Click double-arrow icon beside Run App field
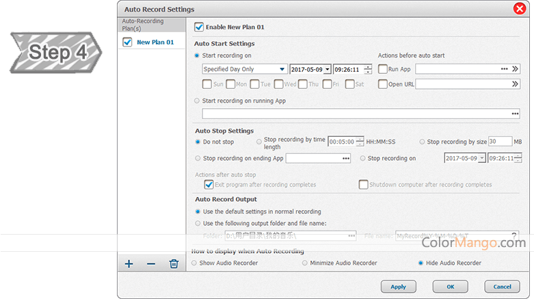This screenshot has width=534, height=299. (x=515, y=69)
